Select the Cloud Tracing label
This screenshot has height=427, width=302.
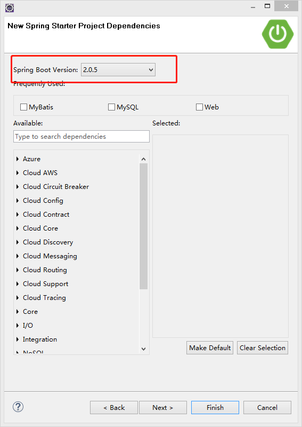point(44,298)
